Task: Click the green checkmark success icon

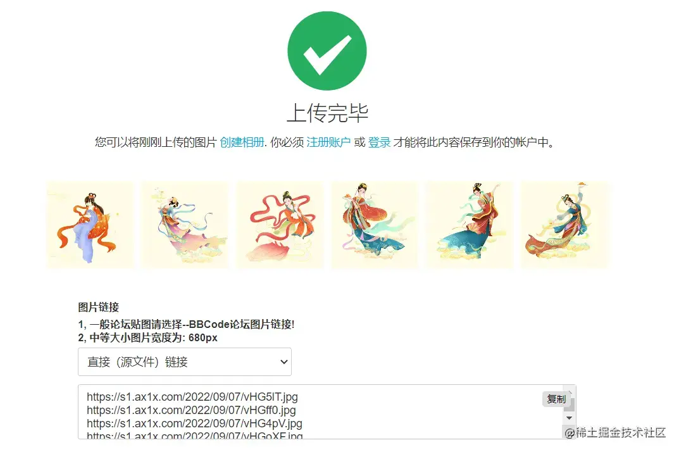Action: pyautogui.click(x=327, y=51)
